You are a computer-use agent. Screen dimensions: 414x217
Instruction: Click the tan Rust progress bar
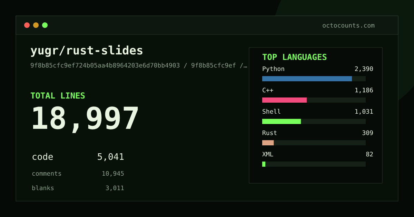pos(268,143)
